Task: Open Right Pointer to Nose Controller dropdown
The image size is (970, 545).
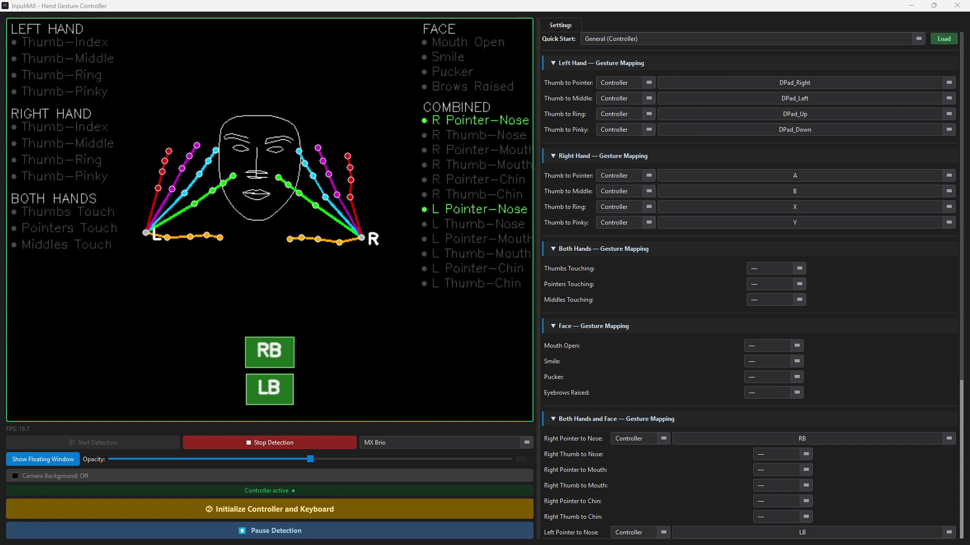Action: pos(640,439)
